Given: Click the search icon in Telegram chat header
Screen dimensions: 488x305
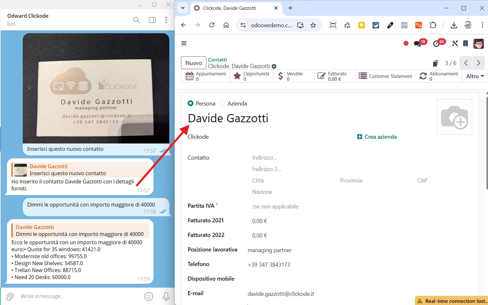Looking at the screenshot, I should tap(136, 20).
